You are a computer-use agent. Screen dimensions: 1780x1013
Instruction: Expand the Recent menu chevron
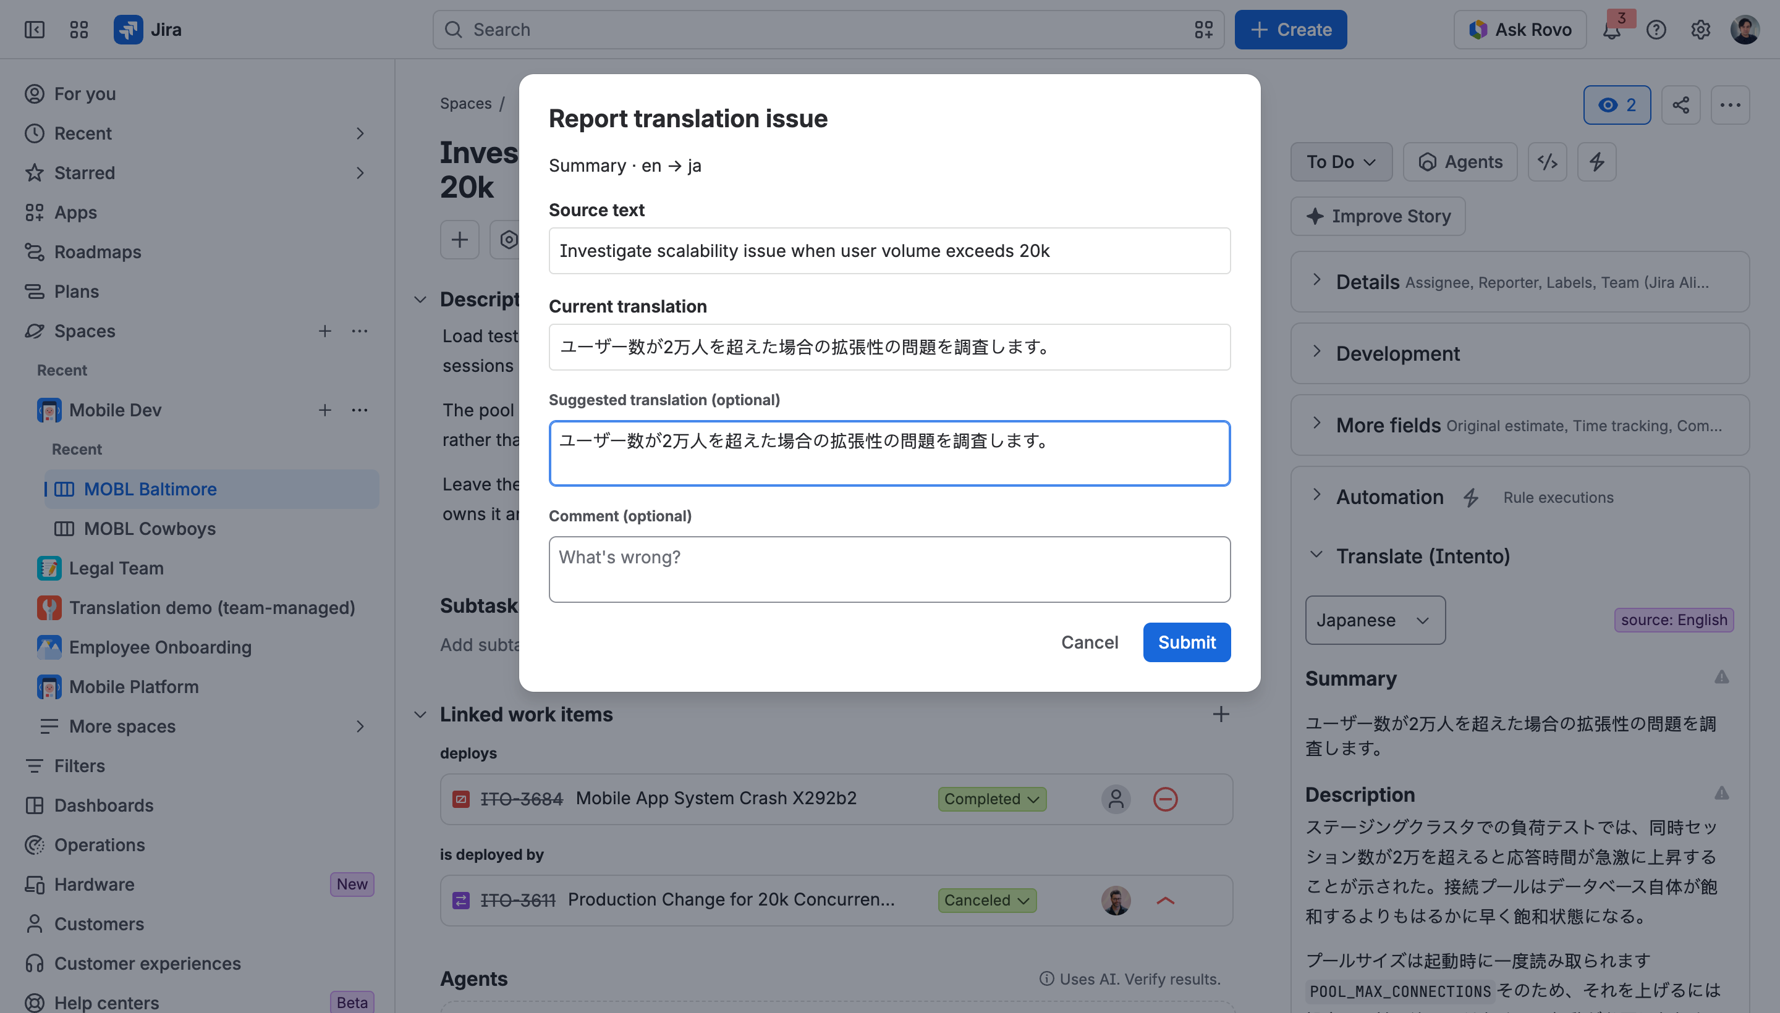[359, 133]
